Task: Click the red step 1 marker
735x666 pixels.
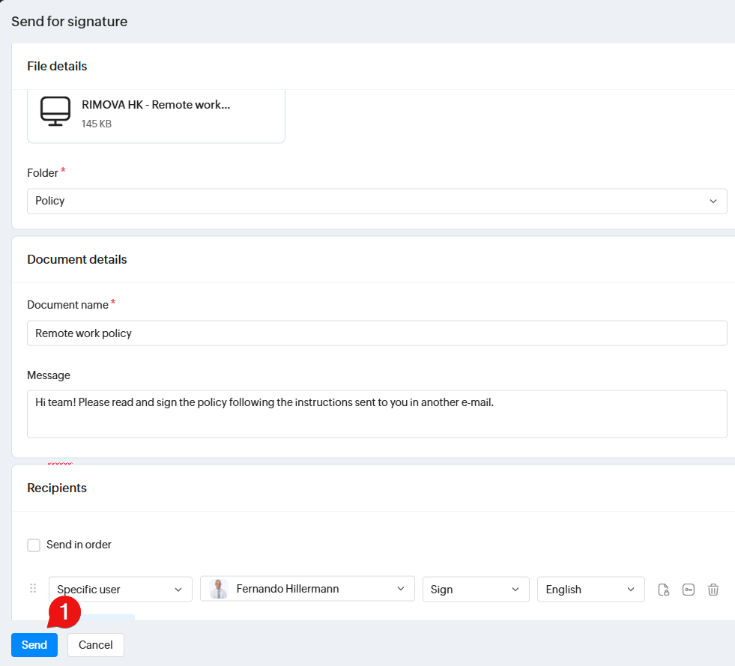Action: pos(64,612)
